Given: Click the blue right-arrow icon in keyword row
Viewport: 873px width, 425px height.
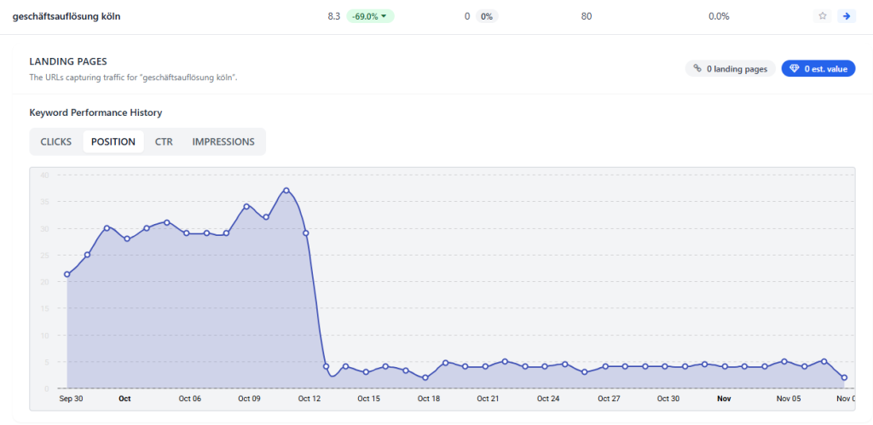Looking at the screenshot, I should tap(846, 16).
